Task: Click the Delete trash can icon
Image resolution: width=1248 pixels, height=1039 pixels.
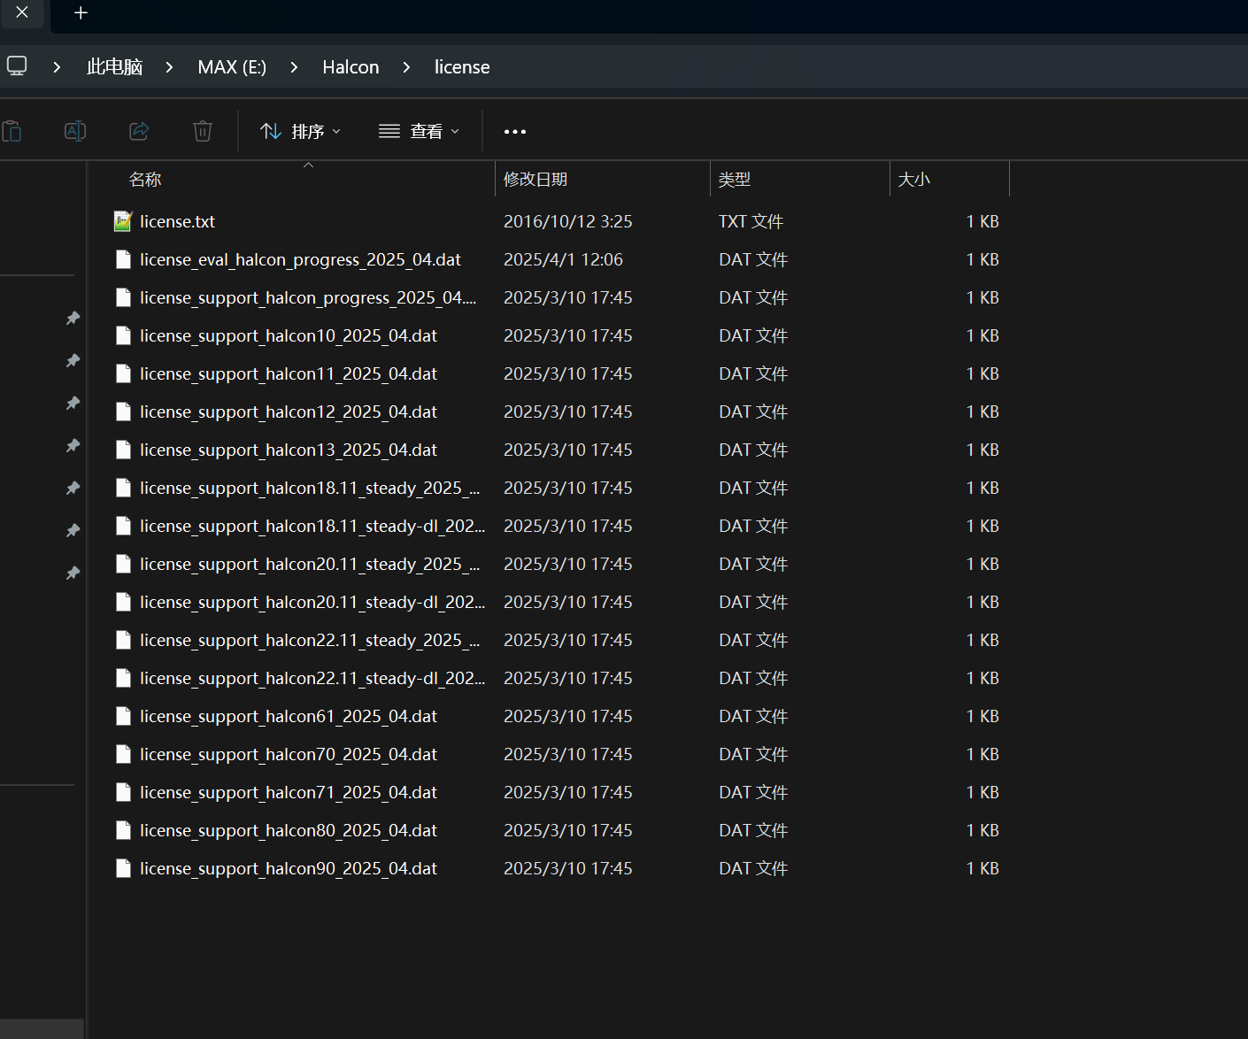Action: click(x=203, y=132)
